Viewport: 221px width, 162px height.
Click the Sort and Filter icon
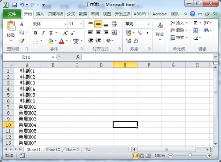pos(206,23)
